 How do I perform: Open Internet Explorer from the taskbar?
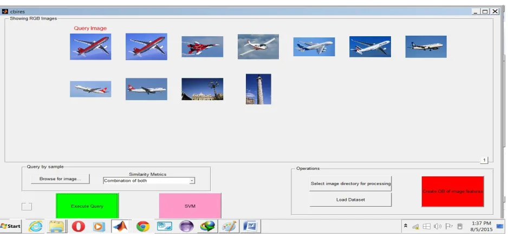click(35, 226)
